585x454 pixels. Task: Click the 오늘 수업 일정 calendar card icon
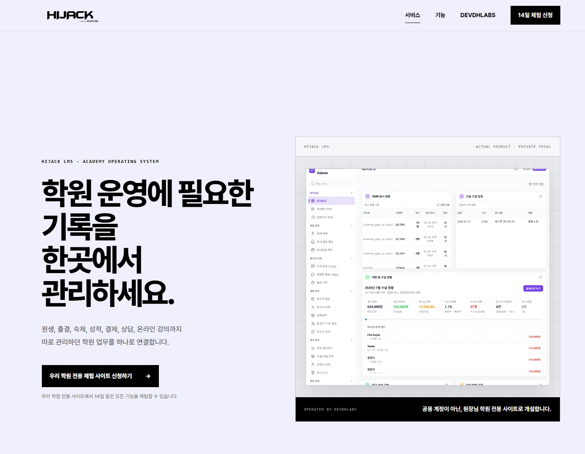[462, 196]
